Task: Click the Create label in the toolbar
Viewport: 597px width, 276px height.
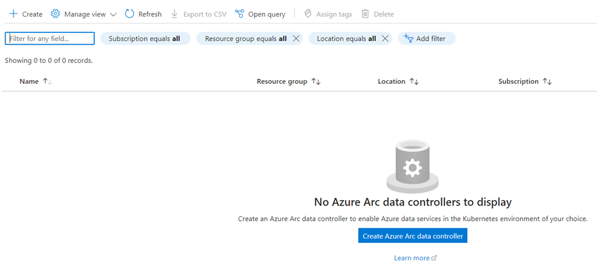Action: [x=32, y=14]
